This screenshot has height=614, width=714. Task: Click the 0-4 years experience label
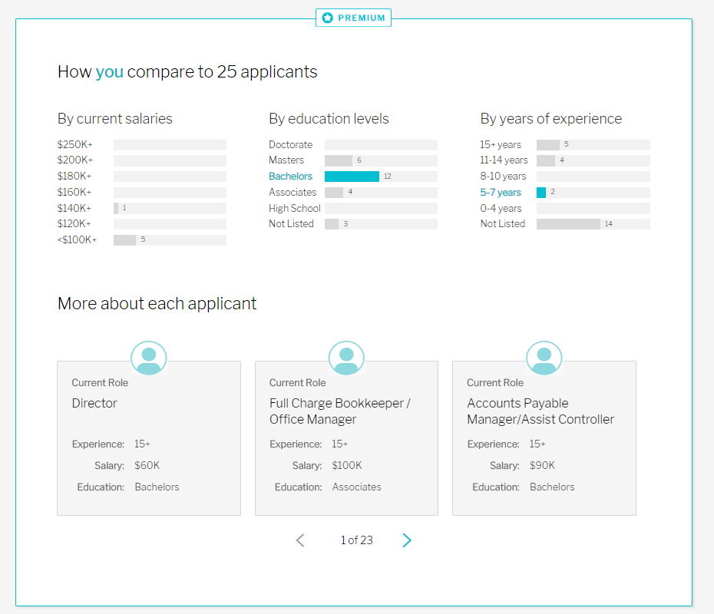point(501,209)
